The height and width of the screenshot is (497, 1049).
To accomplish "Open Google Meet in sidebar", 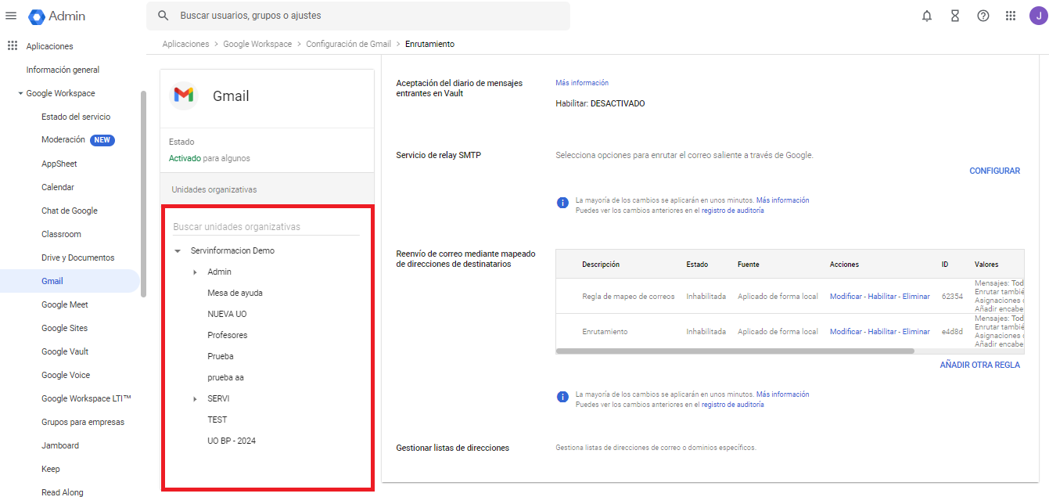I will pyautogui.click(x=65, y=304).
